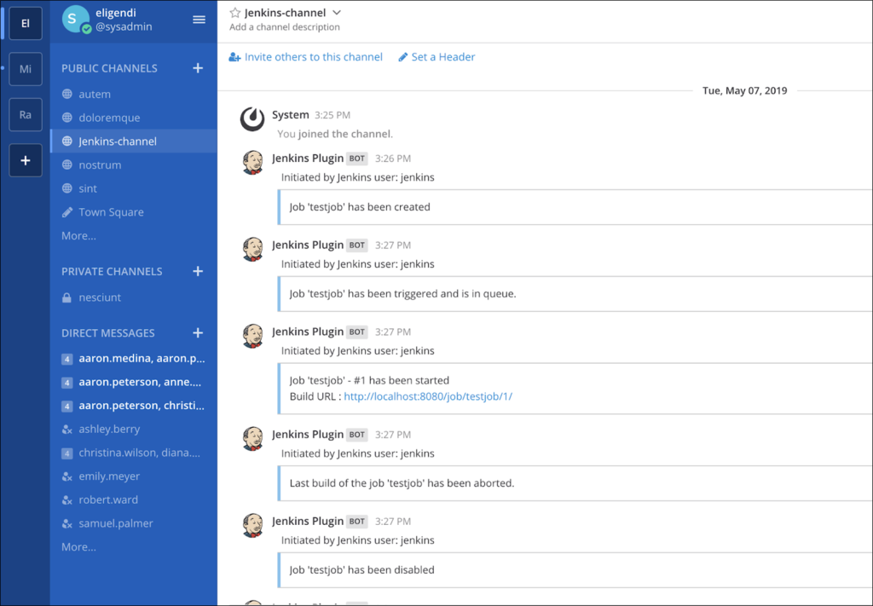Viewport: 873px width, 606px height.
Task: Open group message aaron.peterson, anne....
Action: pyautogui.click(x=134, y=382)
